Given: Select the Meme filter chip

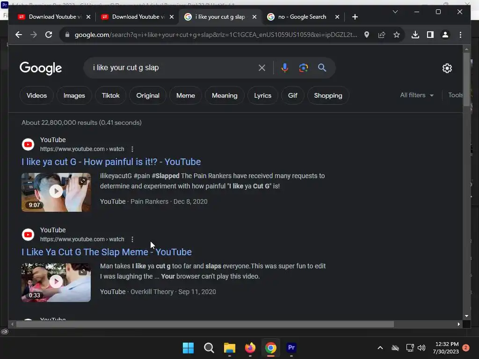Looking at the screenshot, I should pos(185,95).
